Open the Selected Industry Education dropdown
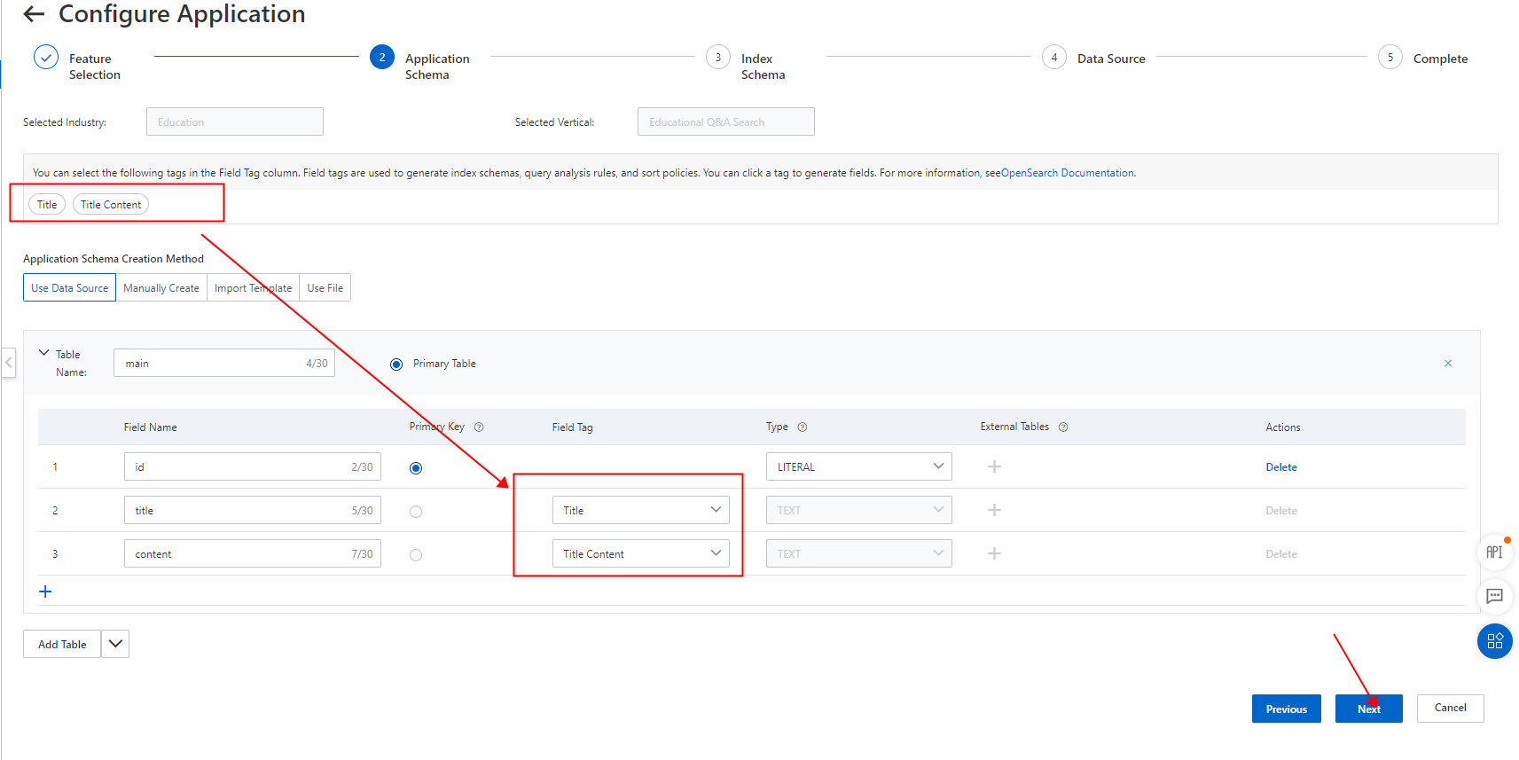The width and height of the screenshot is (1519, 760). [235, 121]
